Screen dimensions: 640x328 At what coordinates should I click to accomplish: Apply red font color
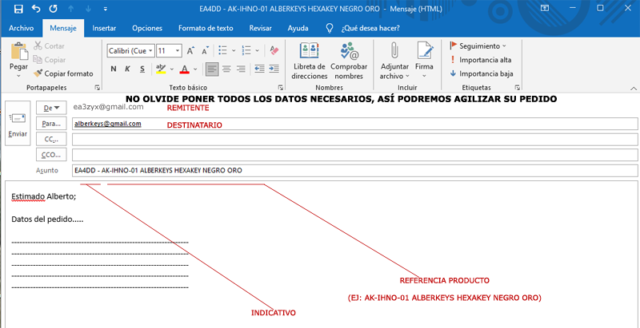point(185,69)
